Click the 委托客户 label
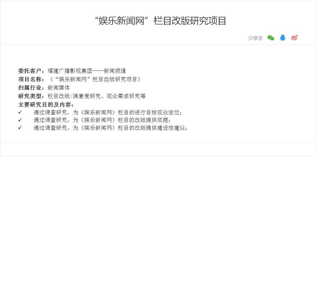 point(31,71)
